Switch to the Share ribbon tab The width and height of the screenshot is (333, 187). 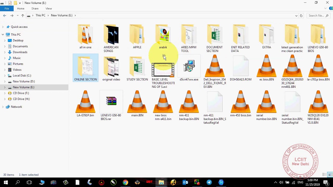coord(35,9)
